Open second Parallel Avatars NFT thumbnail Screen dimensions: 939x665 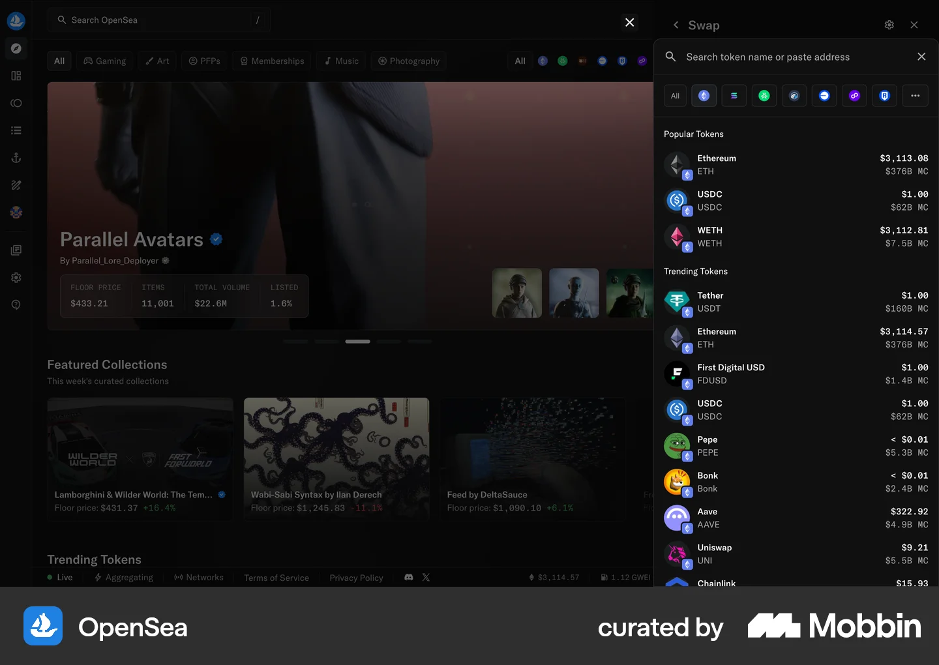tap(574, 293)
